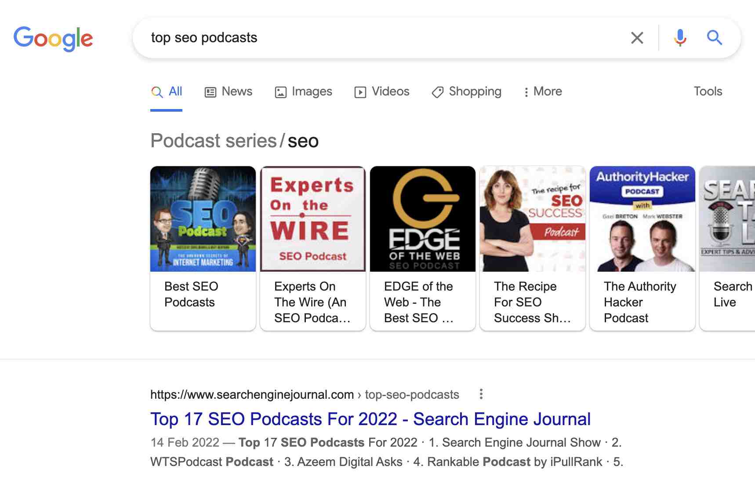Clear the search query with the X button
Image resolution: width=755 pixels, height=495 pixels.
coord(637,38)
